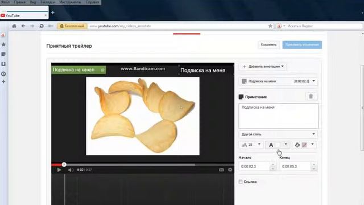364x205 pixels.
Task: Click the note icon beside Примечание
Action: coord(241,97)
